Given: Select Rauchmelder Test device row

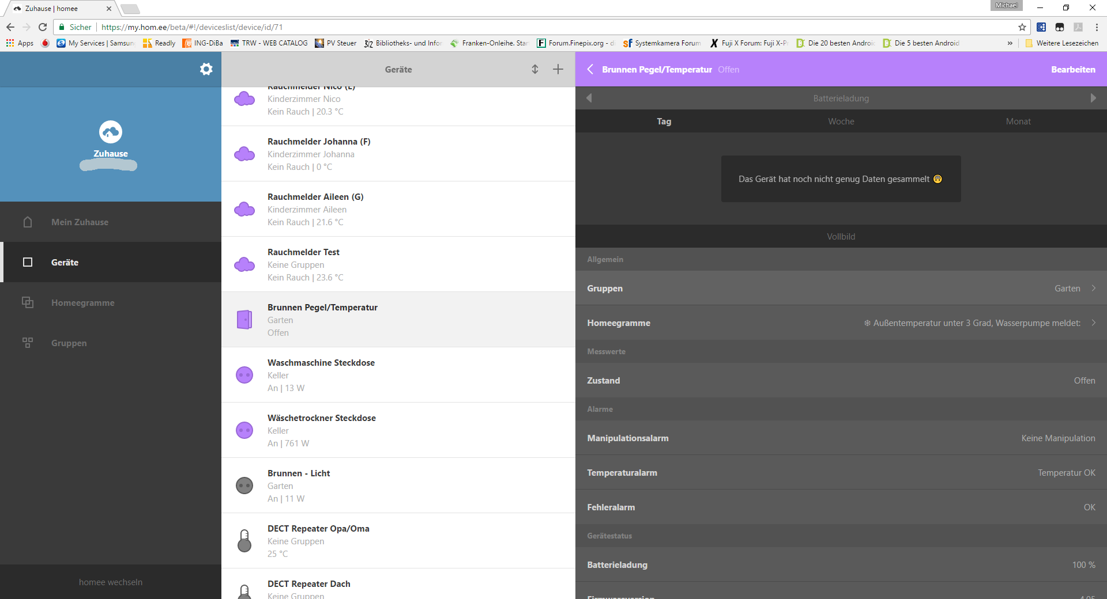Looking at the screenshot, I should [398, 264].
